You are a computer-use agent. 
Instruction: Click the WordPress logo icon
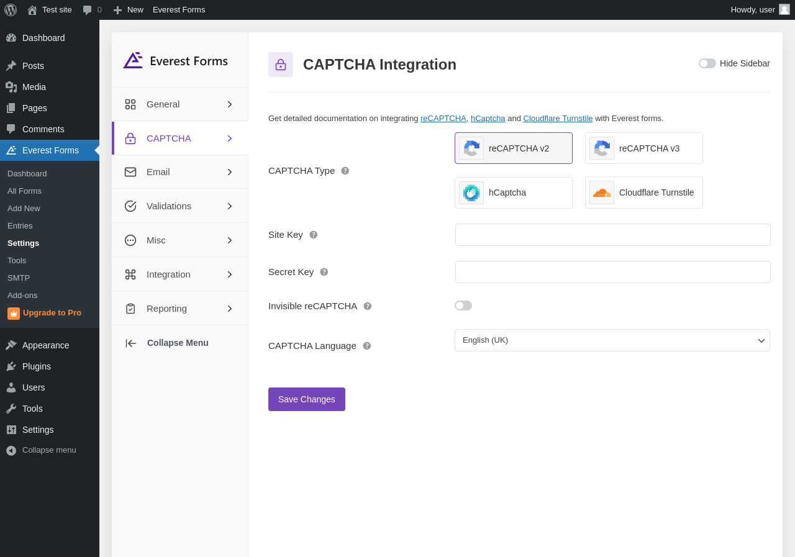(x=11, y=10)
